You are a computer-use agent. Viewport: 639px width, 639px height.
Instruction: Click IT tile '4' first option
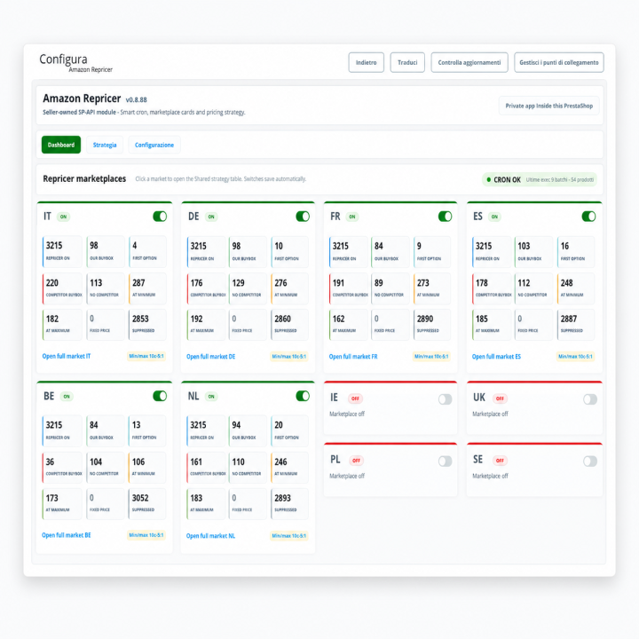point(147,251)
